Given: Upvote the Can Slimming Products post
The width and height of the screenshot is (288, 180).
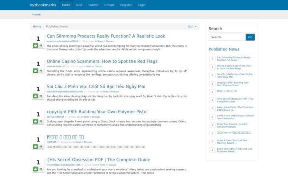Looking at the screenshot, I should (36, 45).
